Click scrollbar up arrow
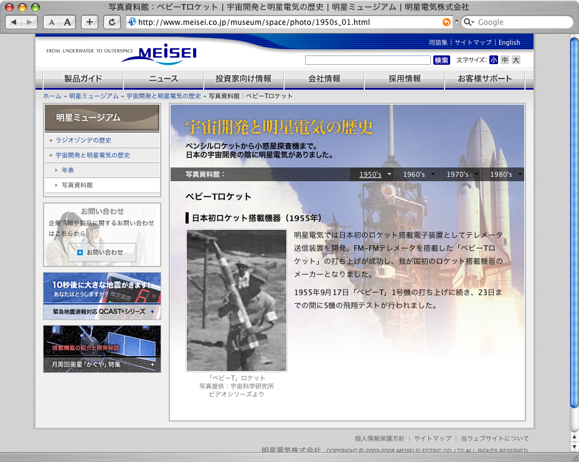This screenshot has width=579, height=462. [574, 437]
